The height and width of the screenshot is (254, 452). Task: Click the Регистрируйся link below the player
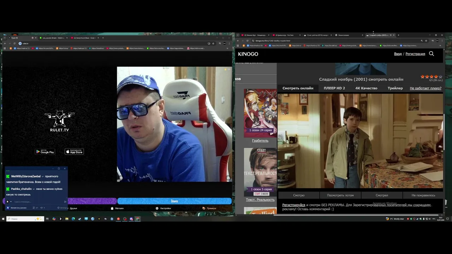click(x=293, y=205)
